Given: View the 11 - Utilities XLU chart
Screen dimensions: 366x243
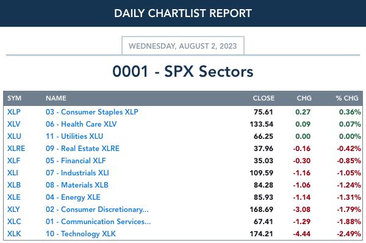Looking at the screenshot, I should [x=74, y=136].
